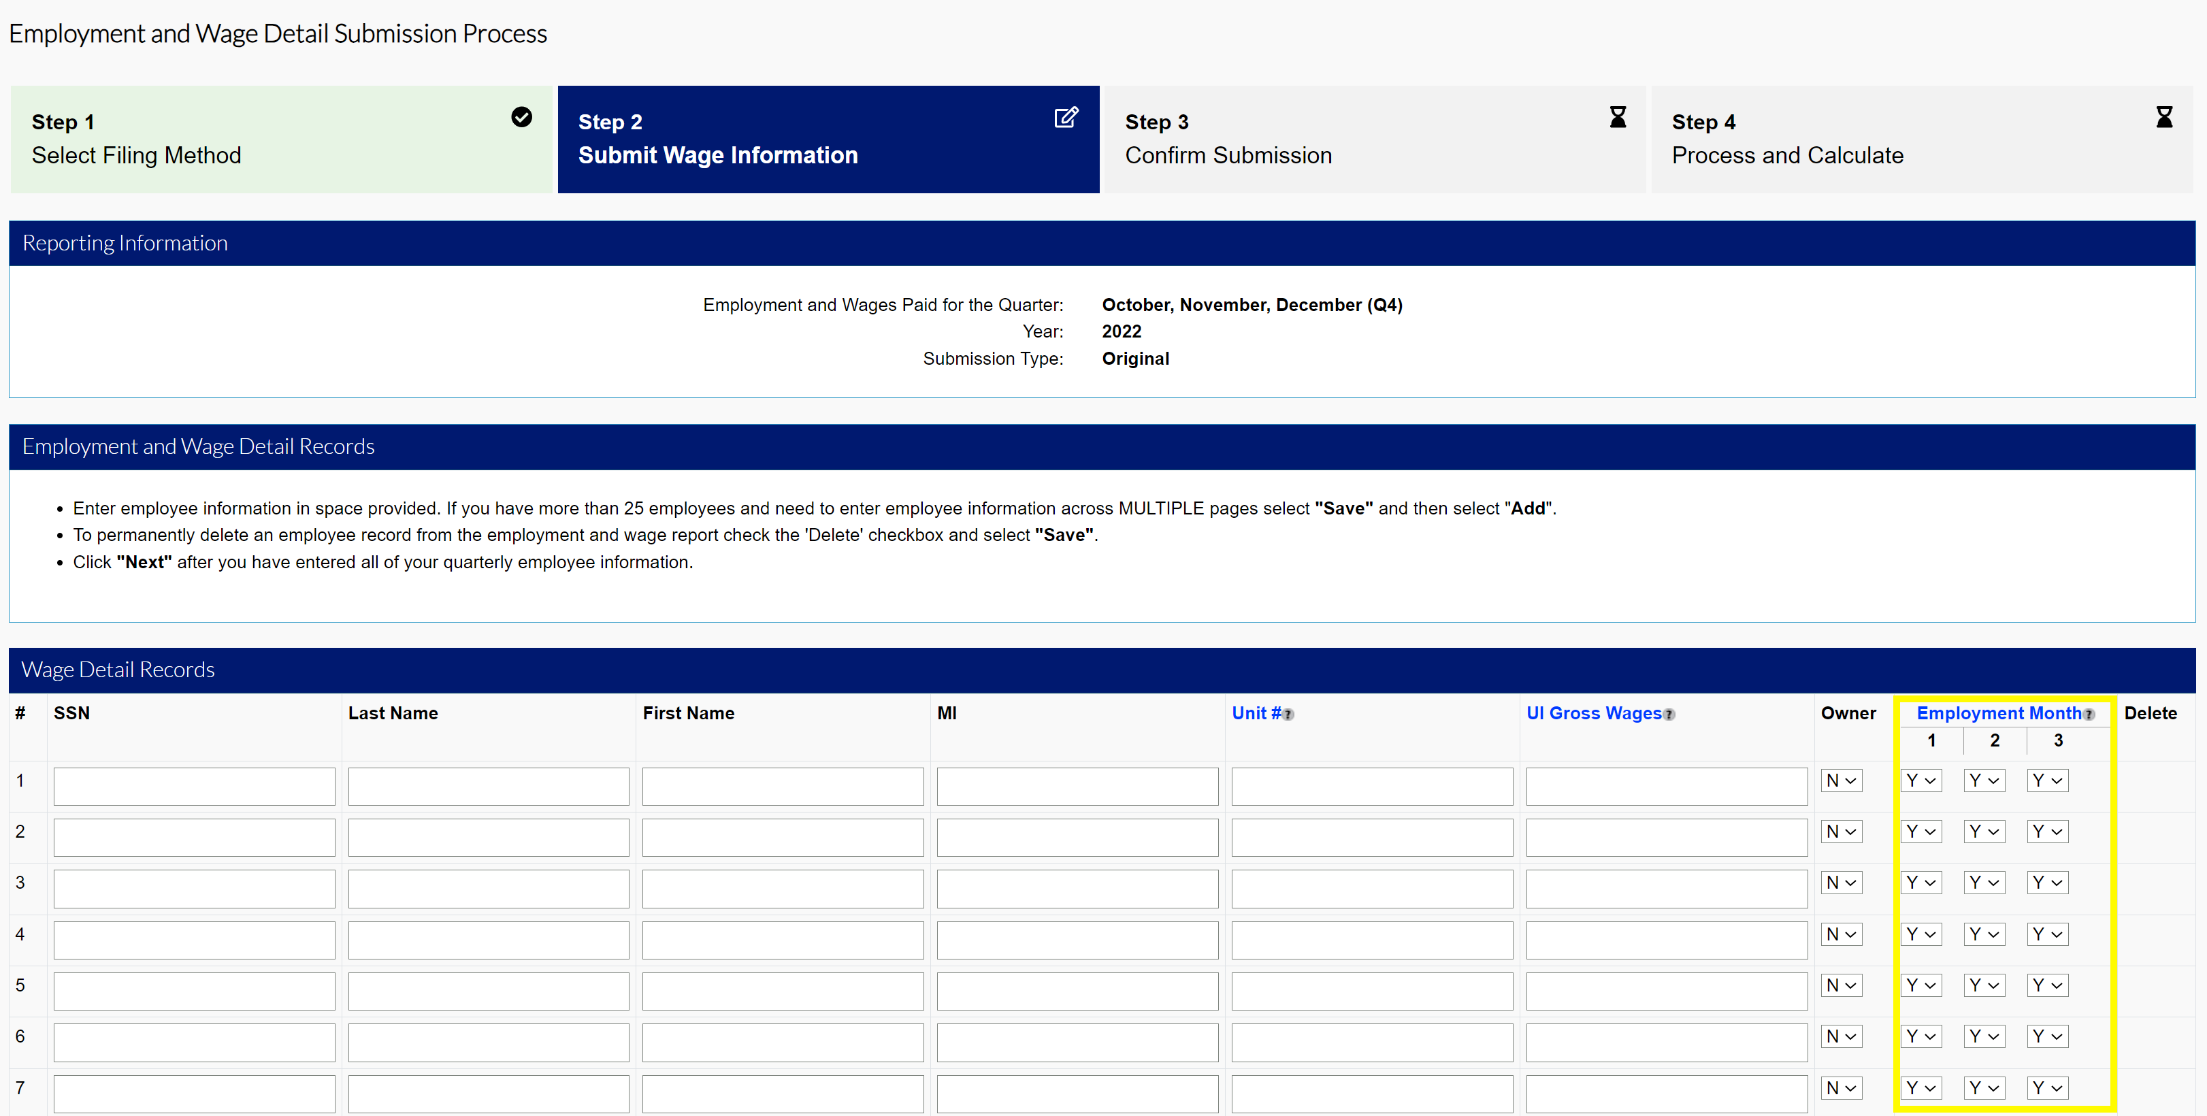The image size is (2207, 1116).
Task: Click the checkmark icon on Step 1
Action: (522, 116)
